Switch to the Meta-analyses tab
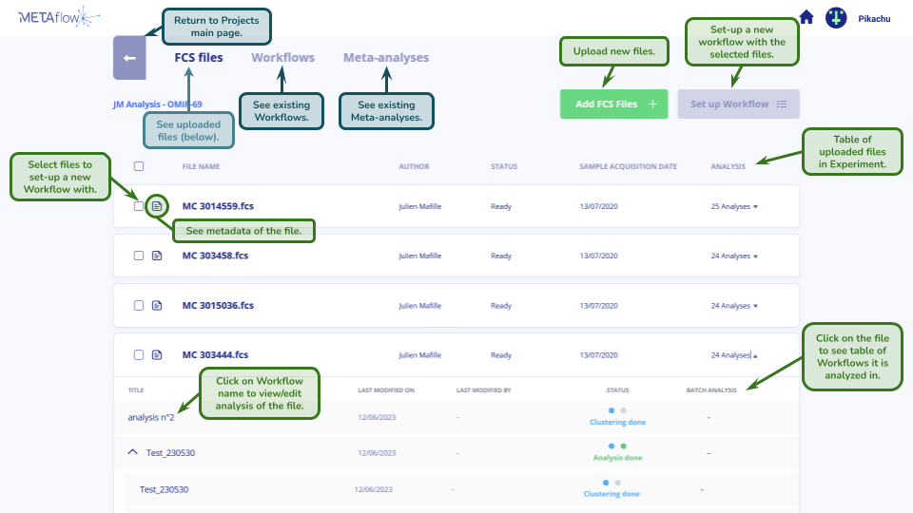The height and width of the screenshot is (513, 913). coord(385,58)
